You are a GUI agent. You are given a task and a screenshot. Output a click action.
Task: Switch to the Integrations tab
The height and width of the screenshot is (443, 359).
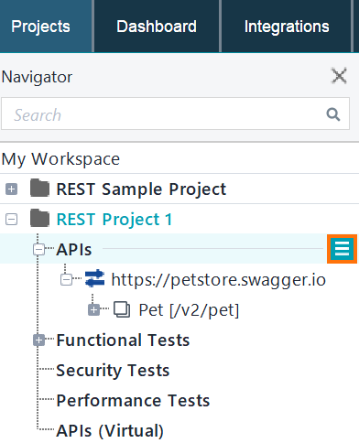[x=287, y=27]
